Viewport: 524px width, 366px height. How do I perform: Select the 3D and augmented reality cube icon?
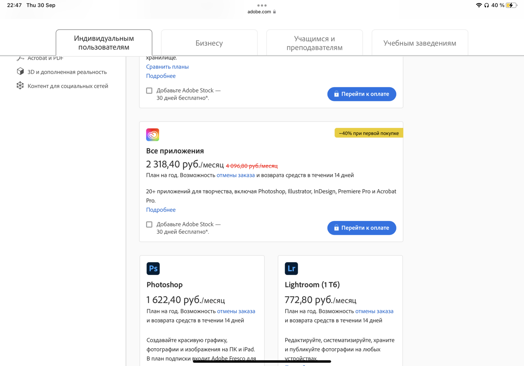tap(20, 71)
